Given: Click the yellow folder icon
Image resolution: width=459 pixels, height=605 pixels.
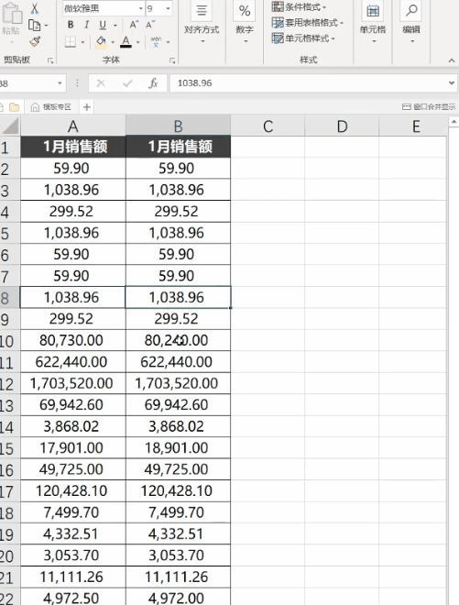Looking at the screenshot, I should pos(15,107).
